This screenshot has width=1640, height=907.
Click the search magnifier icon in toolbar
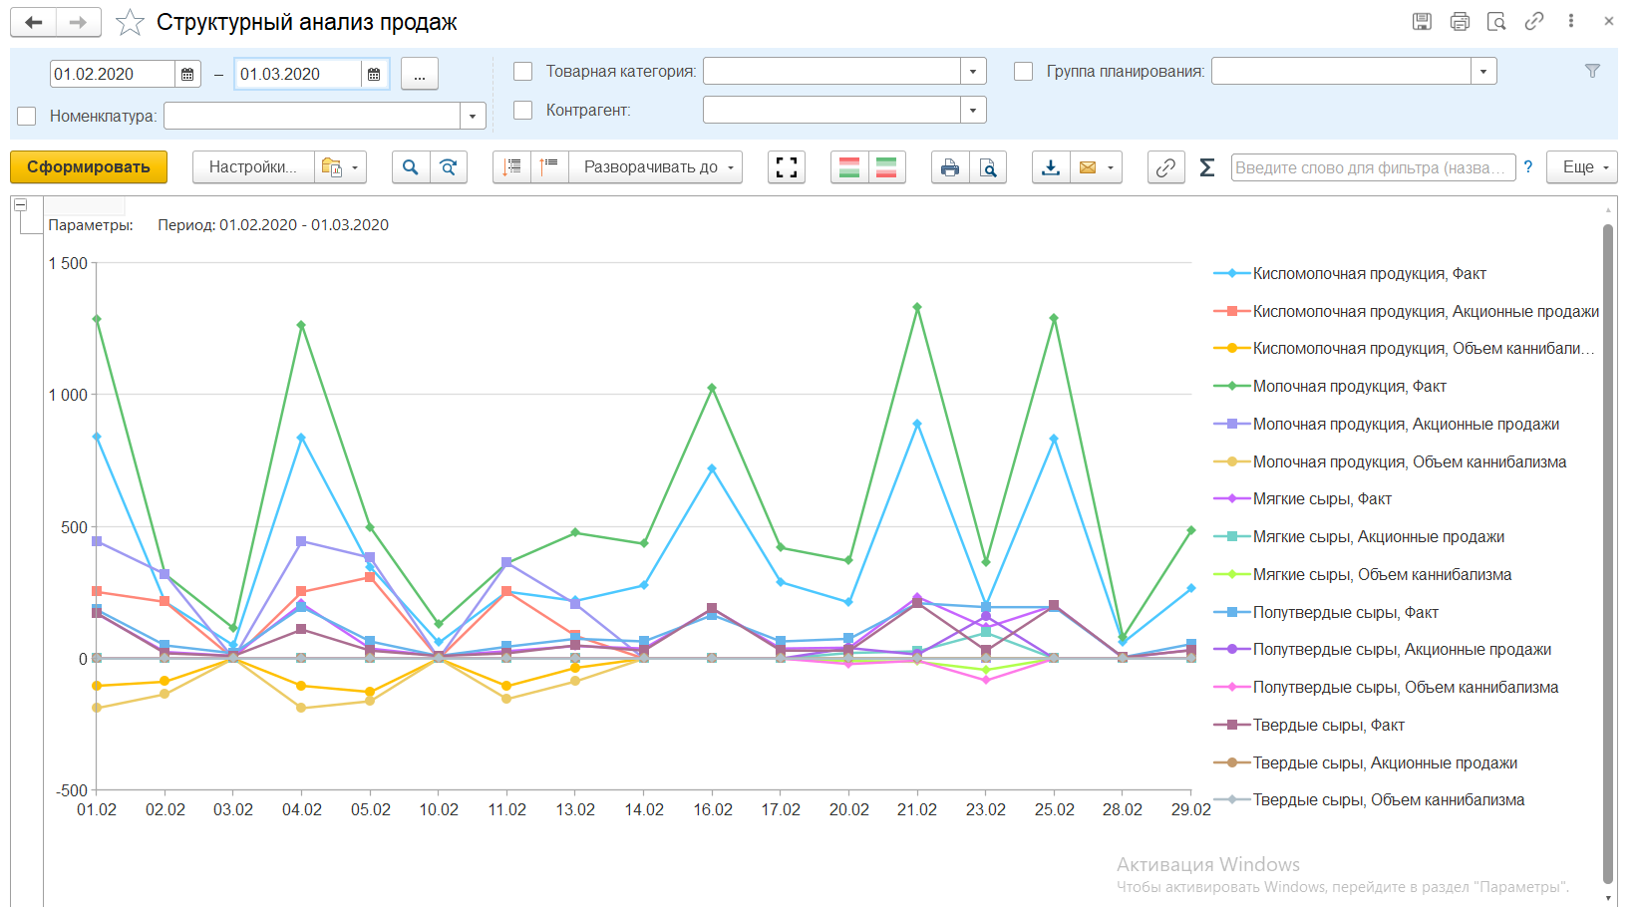411,167
